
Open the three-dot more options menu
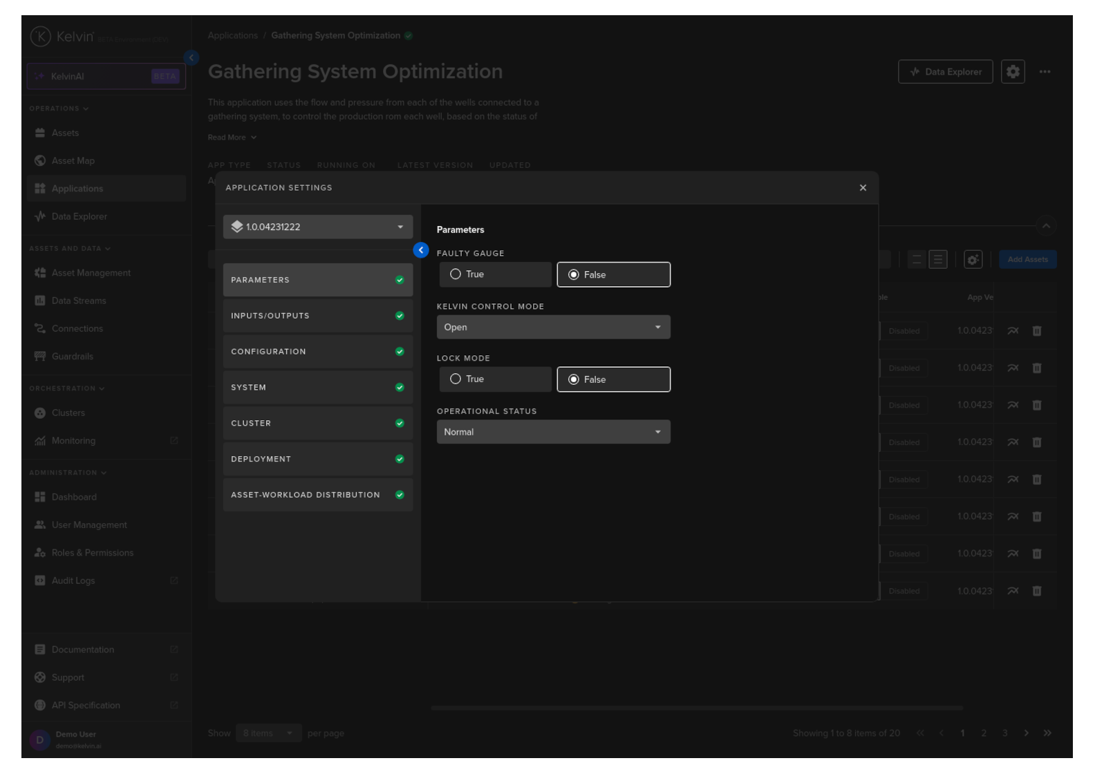coord(1045,72)
